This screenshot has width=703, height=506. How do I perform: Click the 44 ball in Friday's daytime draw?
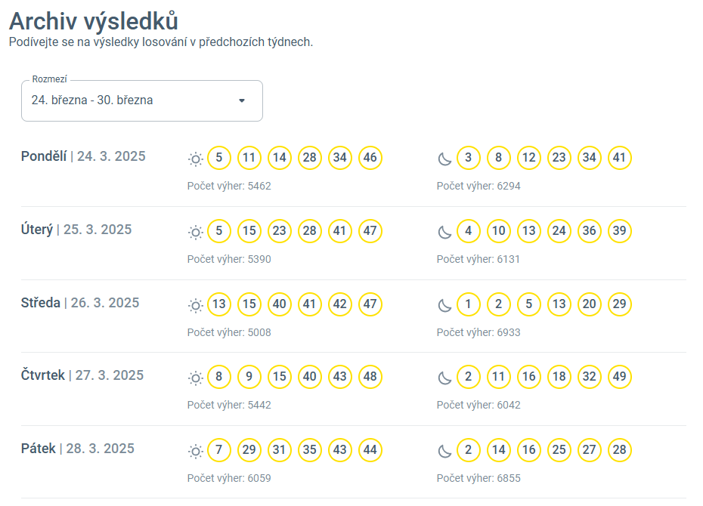[370, 449]
